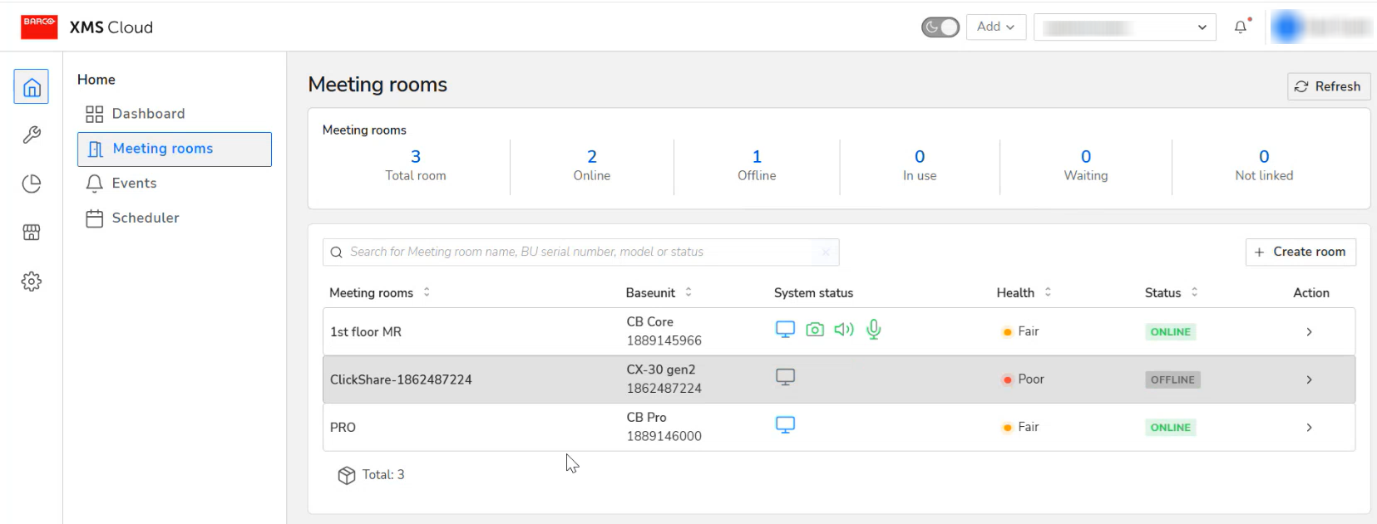The width and height of the screenshot is (1377, 524).
Task: Open the notifications bell
Action: point(1241,27)
